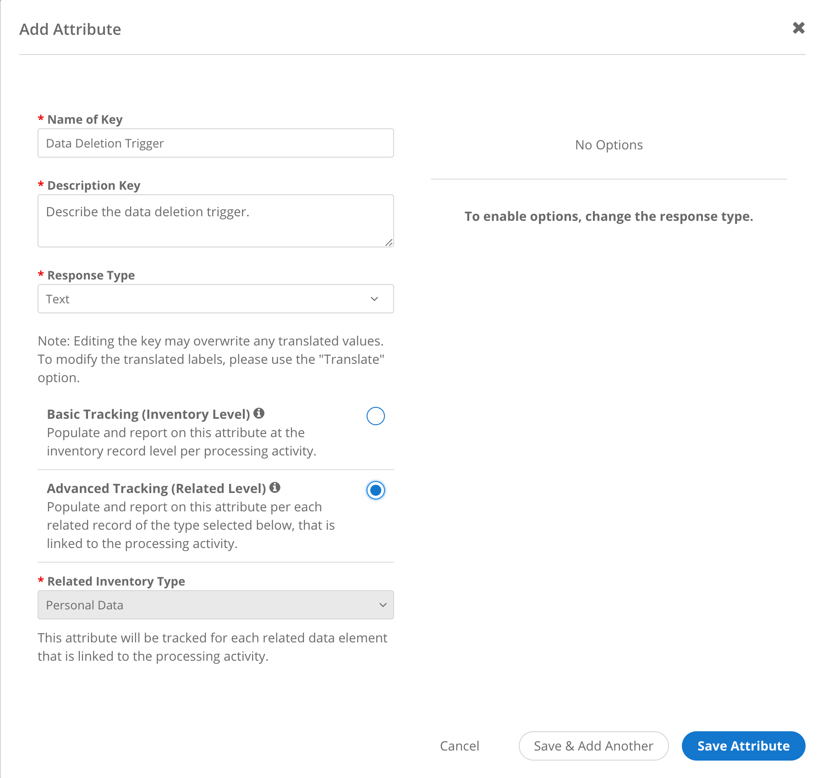This screenshot has height=778, width=823.
Task: Click the Name of Key field
Action: click(215, 143)
